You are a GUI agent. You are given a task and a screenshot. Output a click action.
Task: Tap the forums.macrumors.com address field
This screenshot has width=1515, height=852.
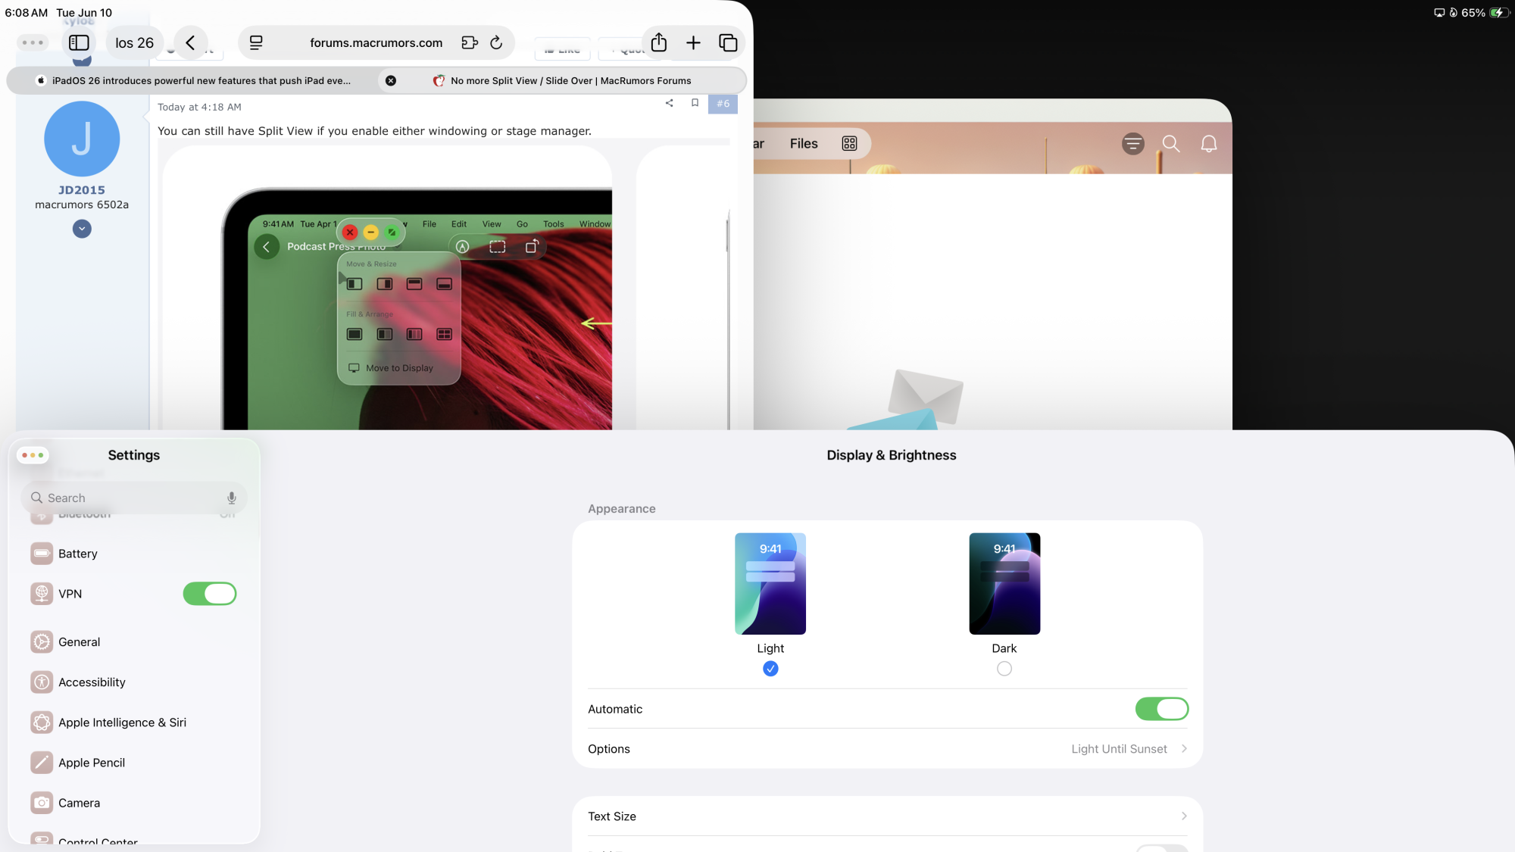[x=376, y=43]
